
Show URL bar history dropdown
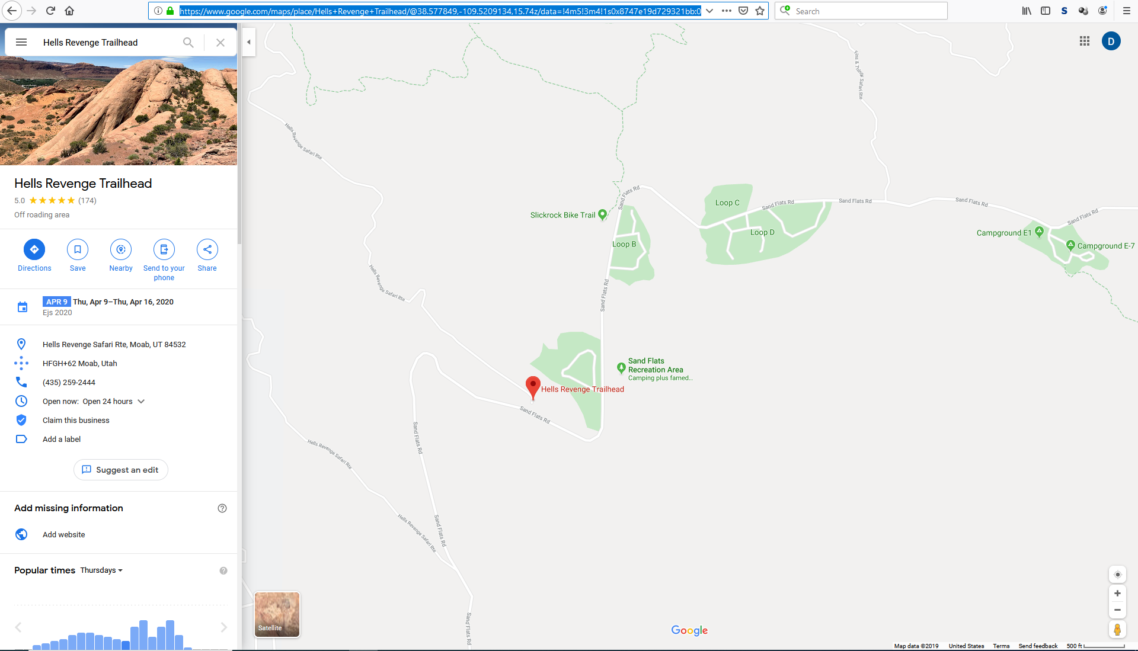[709, 11]
